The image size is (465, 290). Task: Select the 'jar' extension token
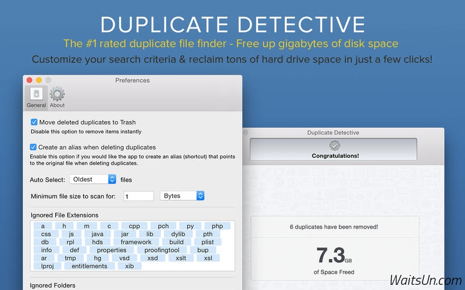[125, 234]
